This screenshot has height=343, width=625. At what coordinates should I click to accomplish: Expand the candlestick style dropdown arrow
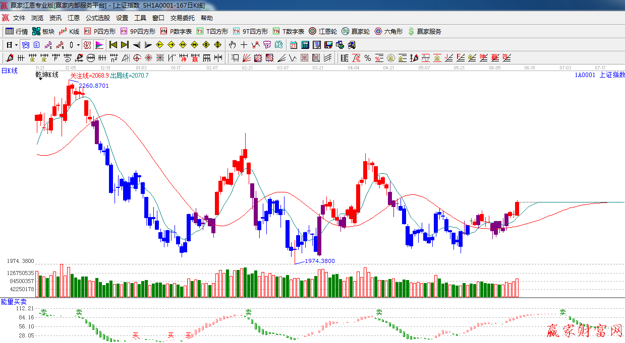point(78,45)
